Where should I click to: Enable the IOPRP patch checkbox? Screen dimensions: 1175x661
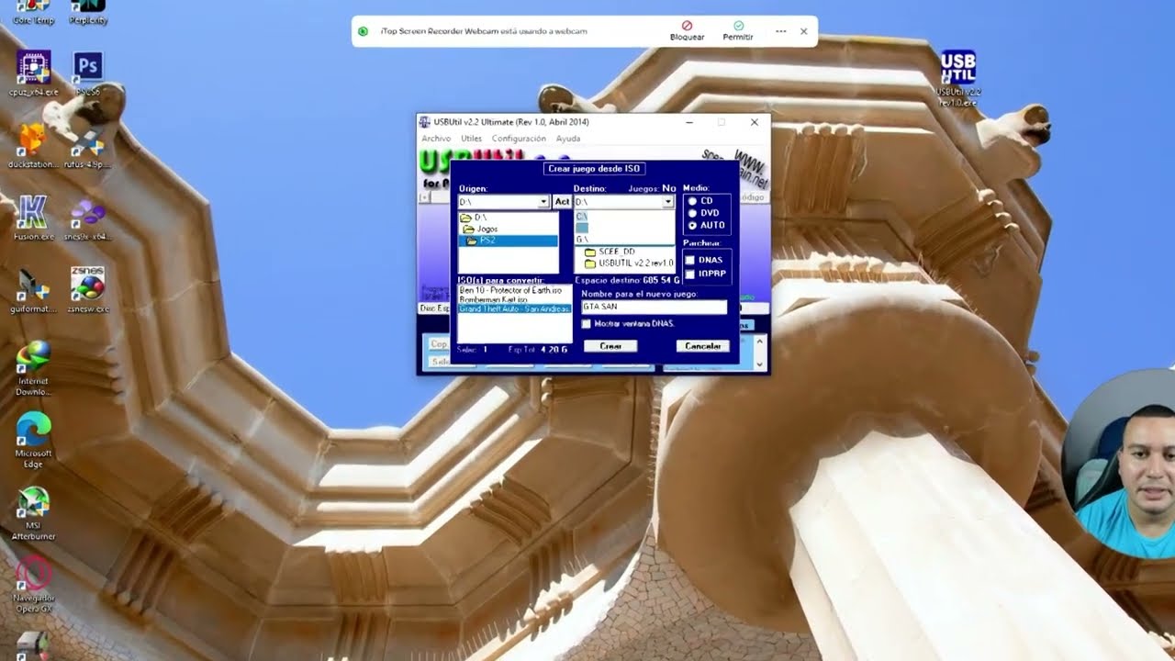click(690, 274)
